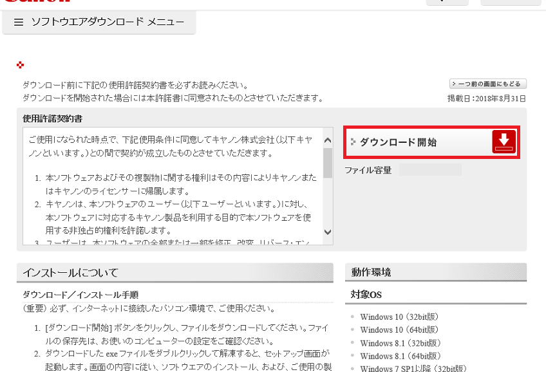Click the small red diamond icon

pos(20,64)
